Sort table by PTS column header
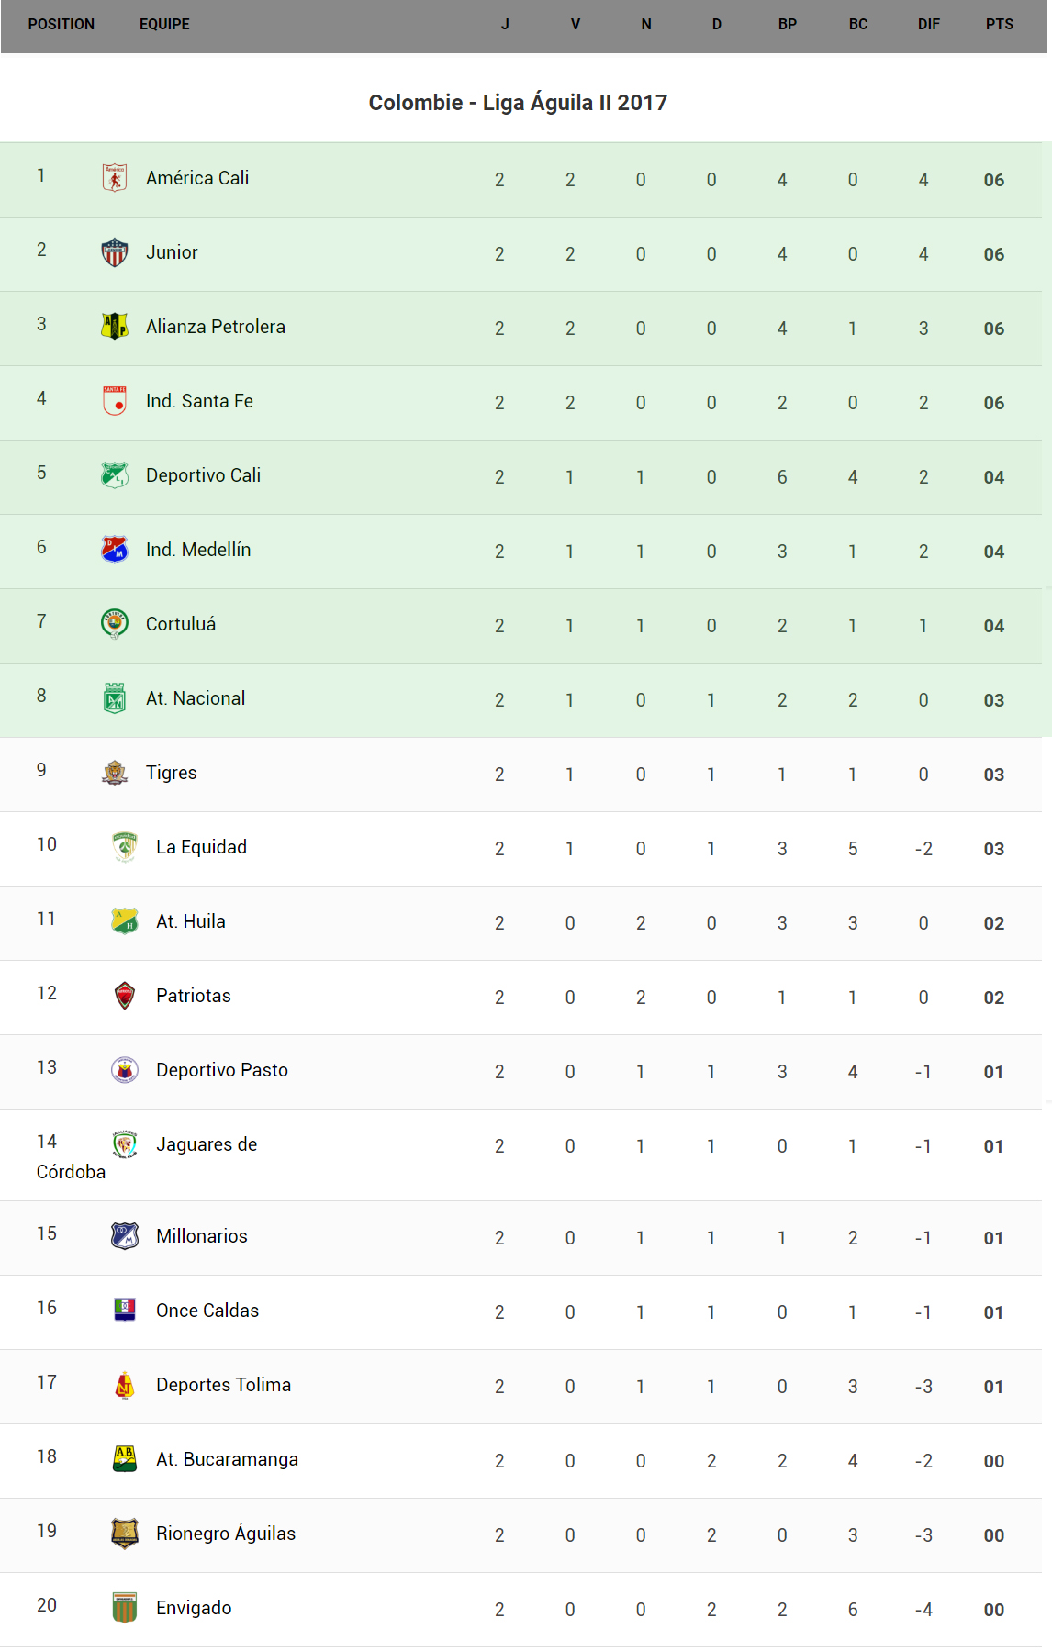 tap(999, 25)
